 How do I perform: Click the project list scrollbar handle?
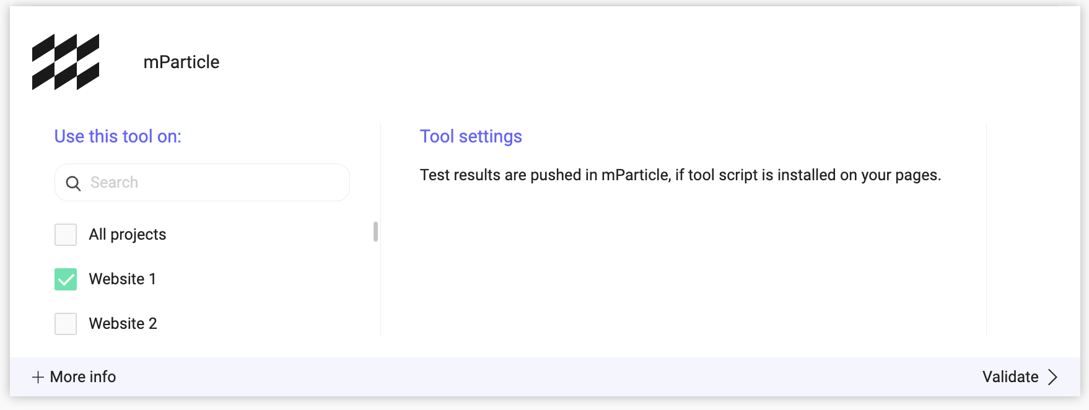(375, 232)
